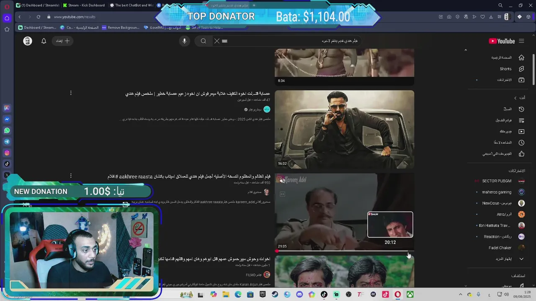The height and width of the screenshot is (301, 536).
Task: Seek on the video preview progress bar
Action: (344, 251)
